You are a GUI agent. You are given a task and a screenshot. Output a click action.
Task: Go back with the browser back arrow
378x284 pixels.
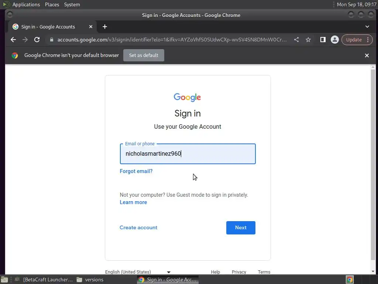pos(13,40)
